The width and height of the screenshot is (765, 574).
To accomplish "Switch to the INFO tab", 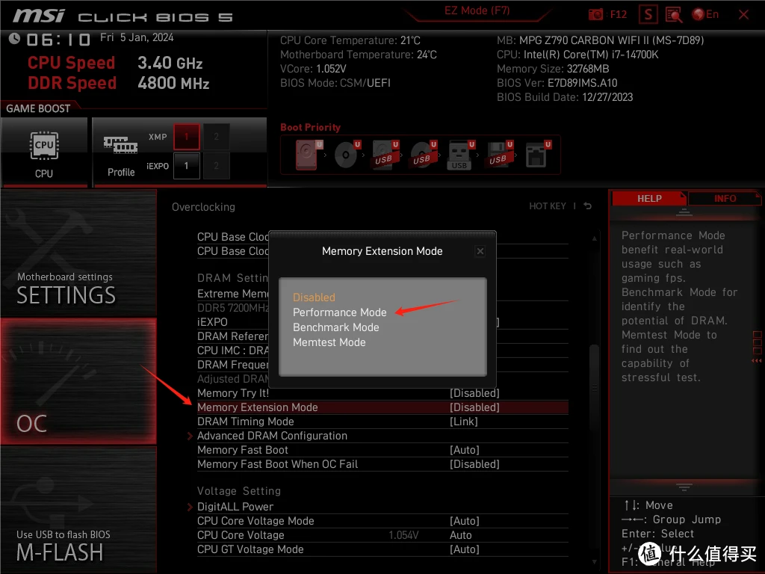I will (x=725, y=199).
